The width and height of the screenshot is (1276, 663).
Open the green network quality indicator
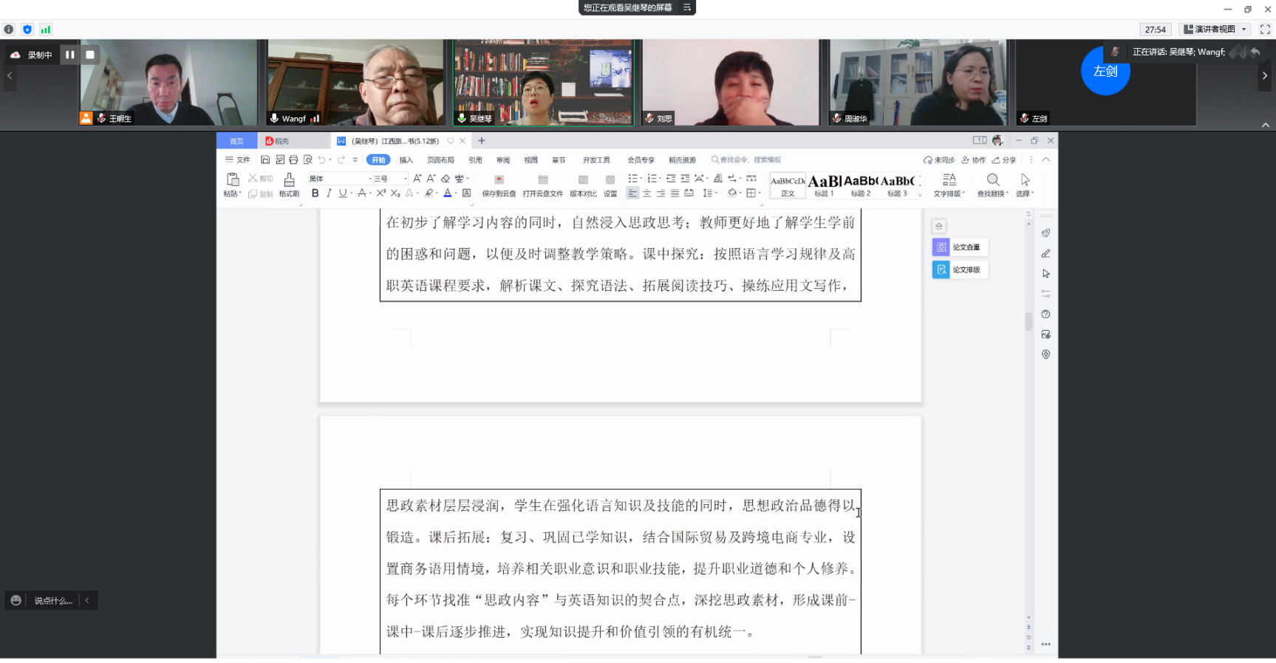click(46, 30)
